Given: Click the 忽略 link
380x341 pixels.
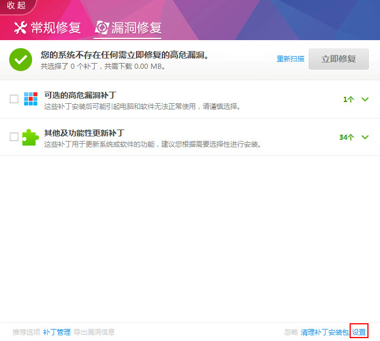Looking at the screenshot, I should 291,332.
